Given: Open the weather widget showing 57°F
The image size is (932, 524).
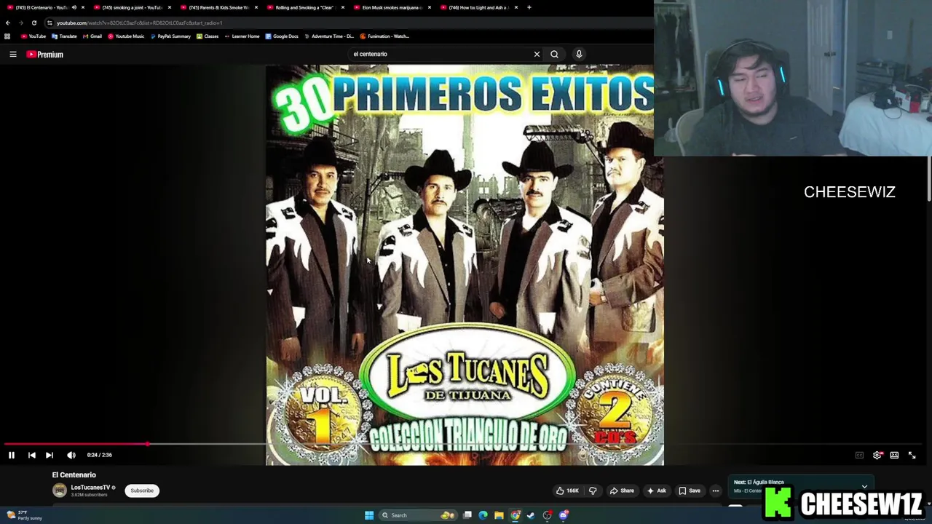Looking at the screenshot, I should [x=25, y=515].
